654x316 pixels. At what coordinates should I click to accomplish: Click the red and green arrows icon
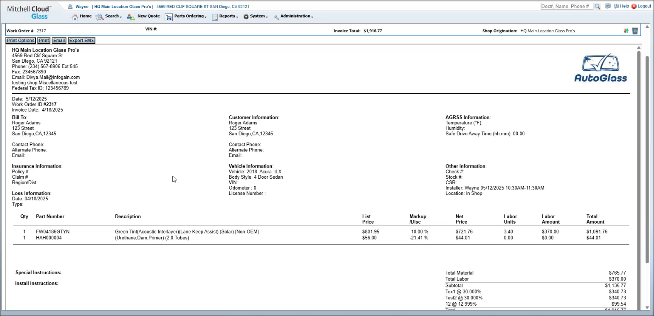pyautogui.click(x=626, y=31)
